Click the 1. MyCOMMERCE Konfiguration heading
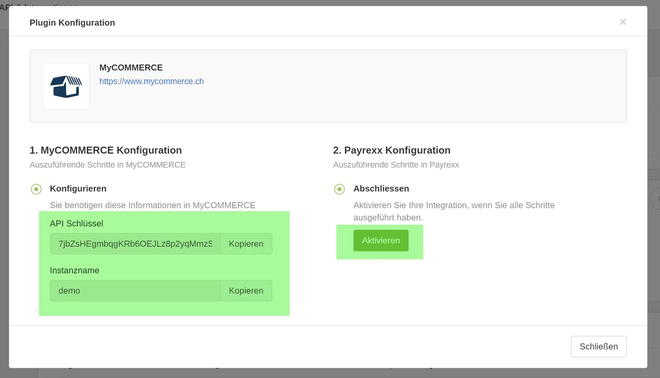This screenshot has width=660, height=378. [106, 150]
